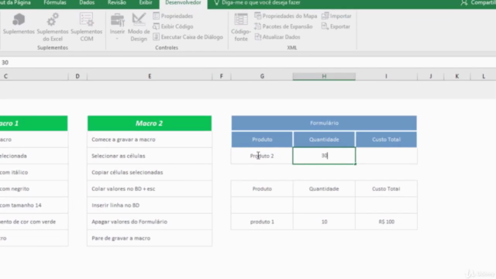Click the blue Formulário header cell
The image size is (496, 279).
(324, 123)
